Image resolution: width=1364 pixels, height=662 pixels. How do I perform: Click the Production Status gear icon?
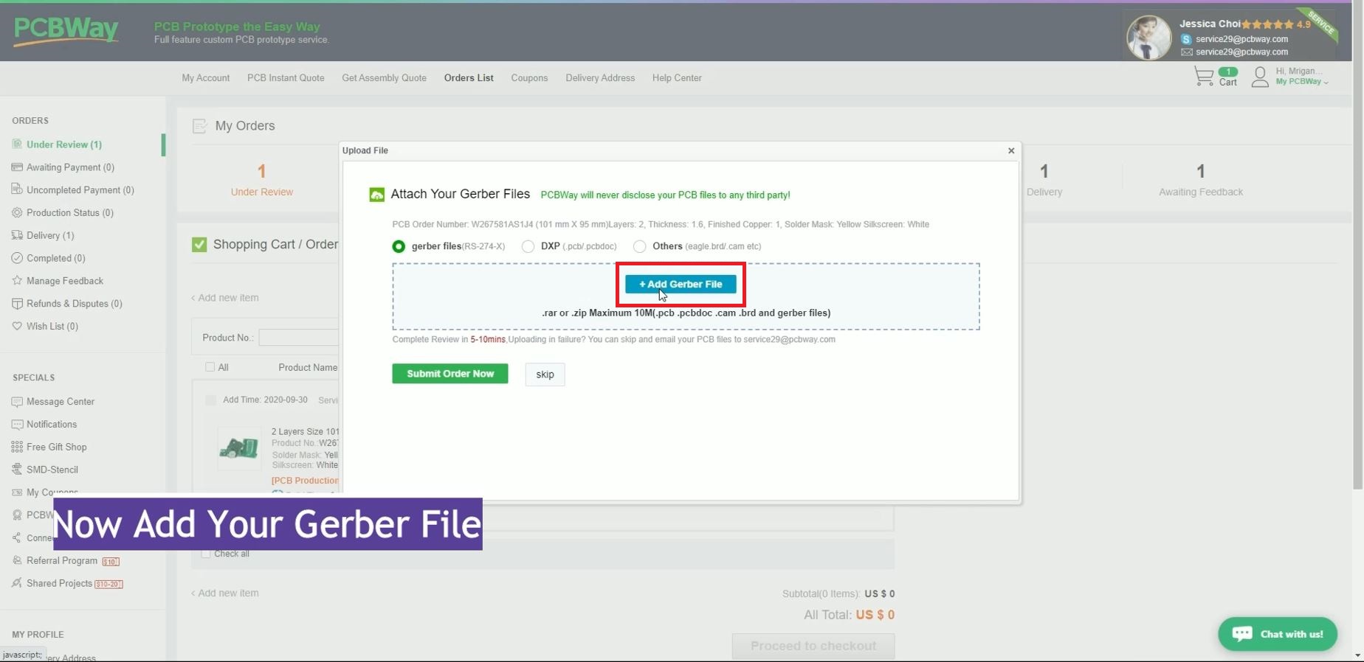(x=17, y=212)
